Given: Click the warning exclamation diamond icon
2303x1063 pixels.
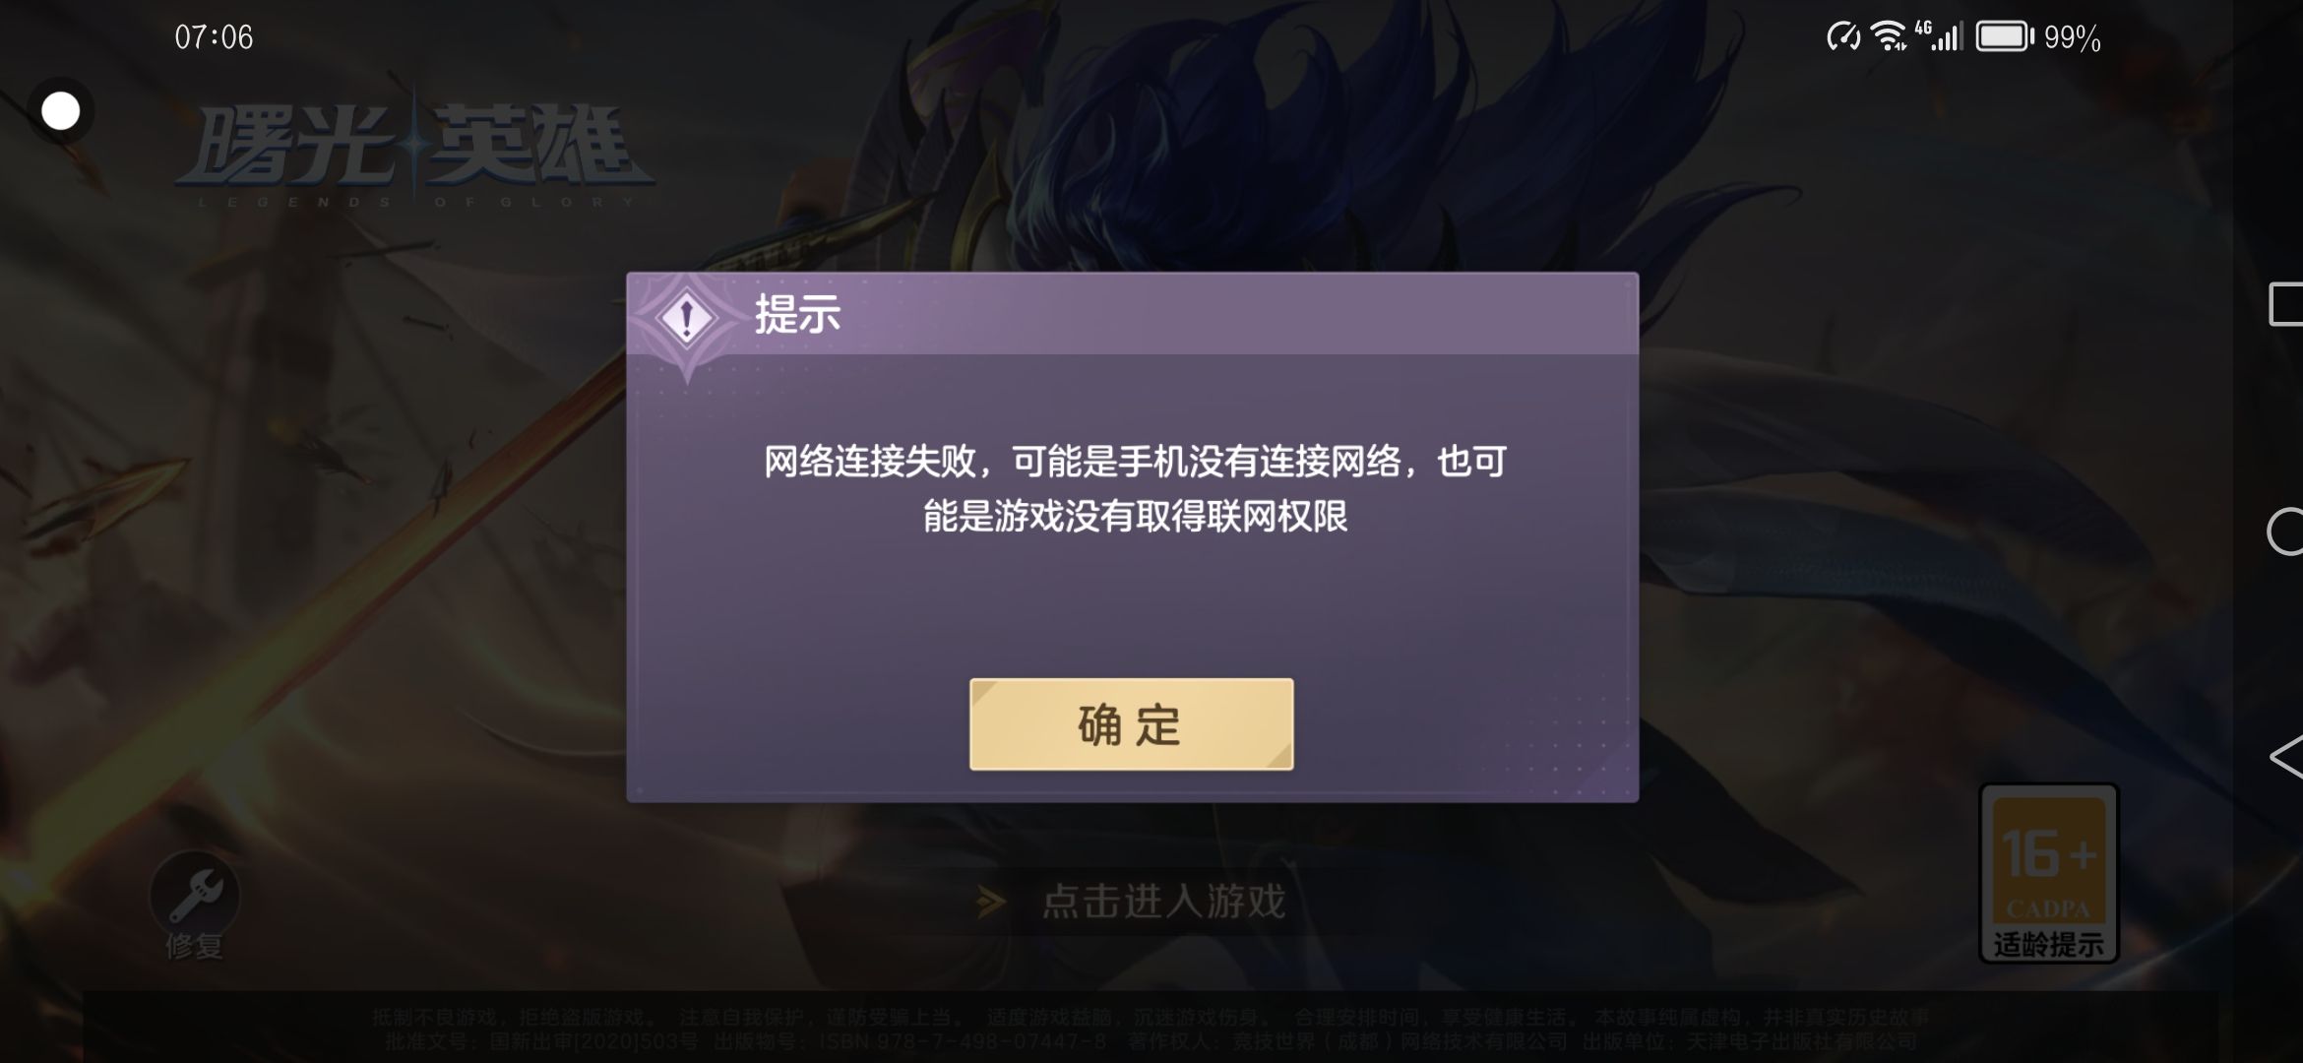Looking at the screenshot, I should coord(687,318).
